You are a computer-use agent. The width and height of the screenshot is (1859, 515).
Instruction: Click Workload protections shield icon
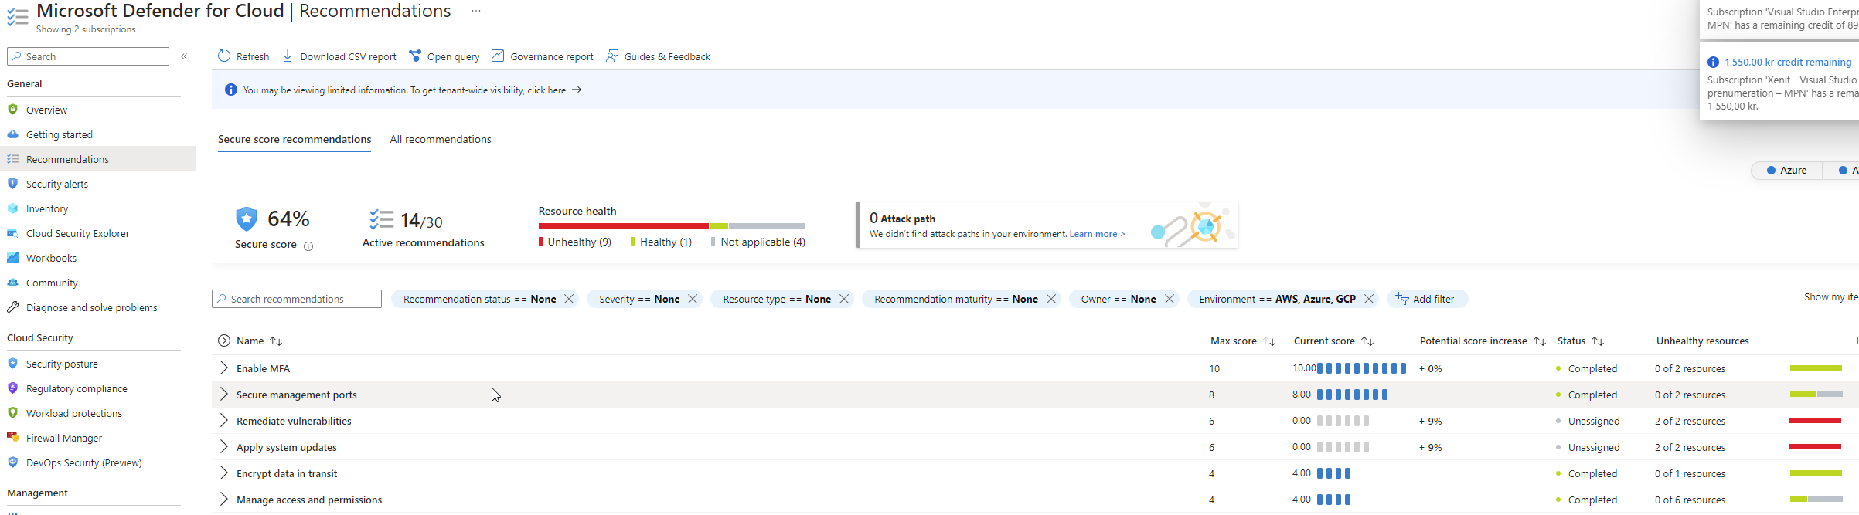[x=12, y=412]
